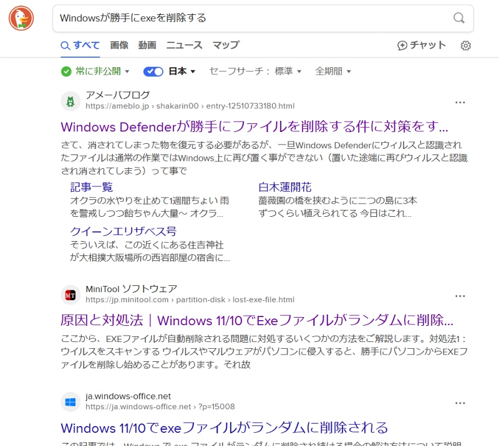Image resolution: width=499 pixels, height=446 pixels.
Task: Open the 記事一覧 sitelink
Action: (92, 187)
